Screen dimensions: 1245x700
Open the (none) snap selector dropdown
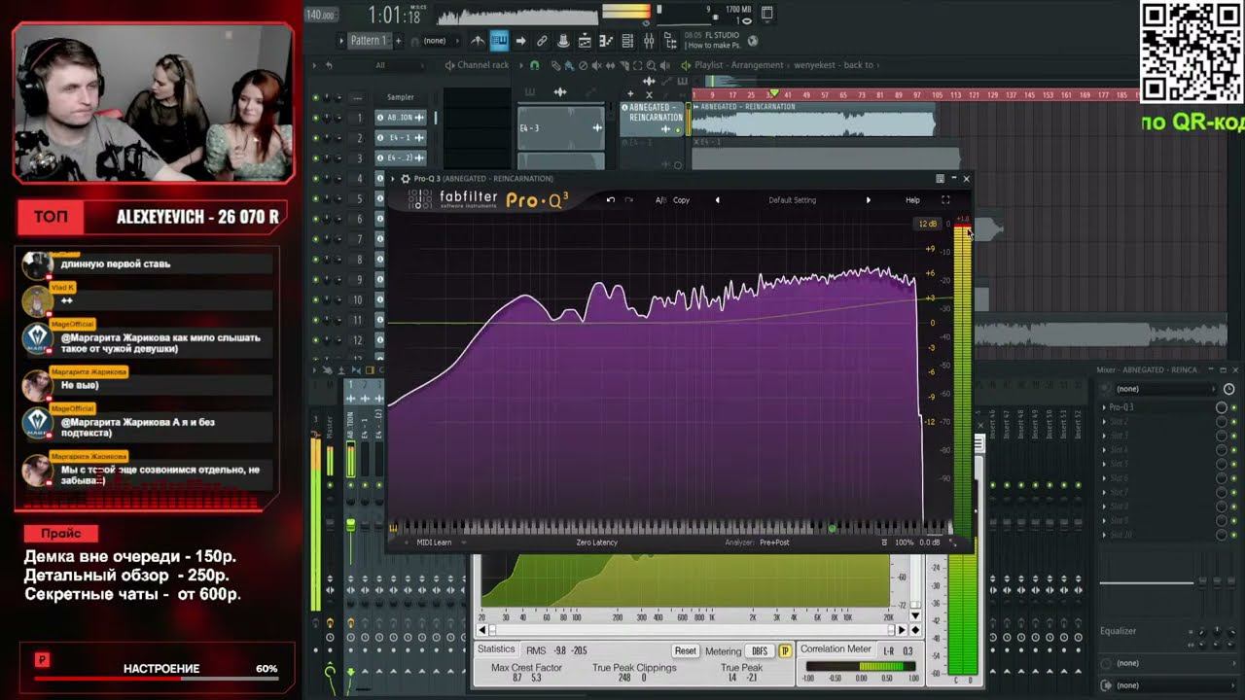(x=435, y=41)
